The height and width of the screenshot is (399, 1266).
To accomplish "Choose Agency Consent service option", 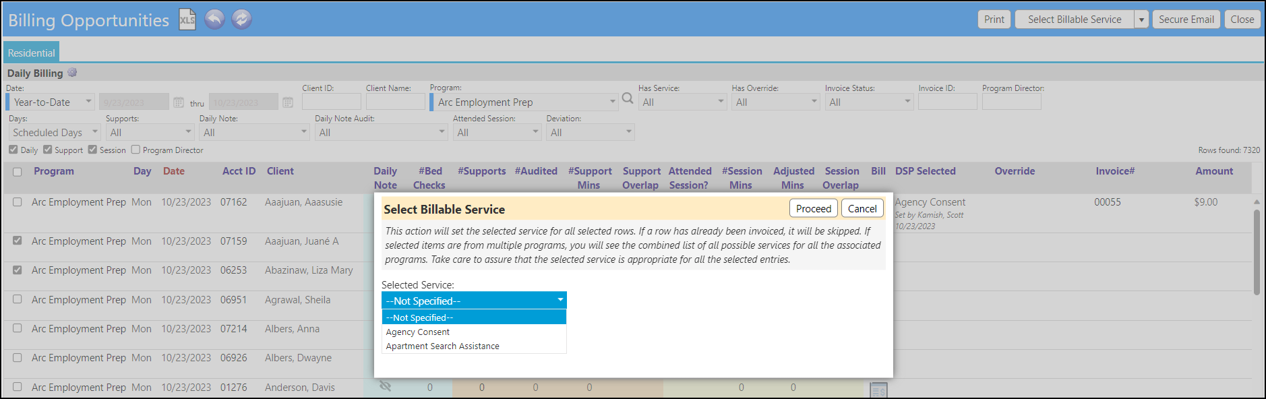I will click(x=474, y=332).
